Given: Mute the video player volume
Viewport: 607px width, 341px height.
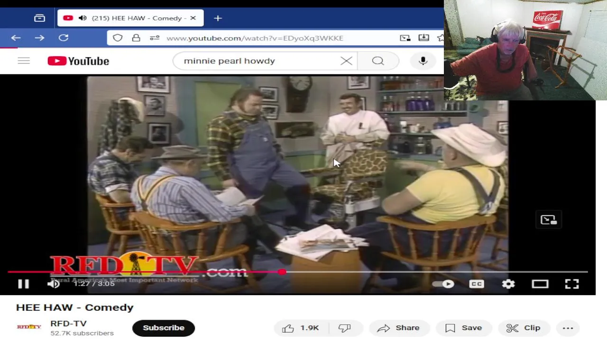Looking at the screenshot, I should (x=54, y=284).
